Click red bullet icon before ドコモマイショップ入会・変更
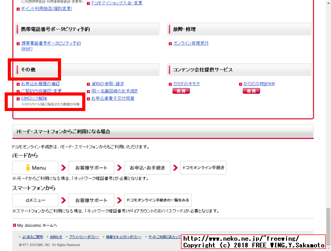Screen dimensions: 331x251 click(88, 3)
